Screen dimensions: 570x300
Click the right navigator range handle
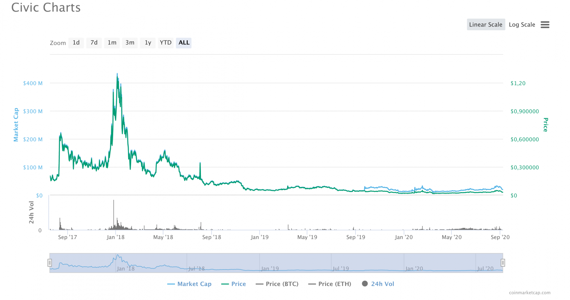point(503,263)
